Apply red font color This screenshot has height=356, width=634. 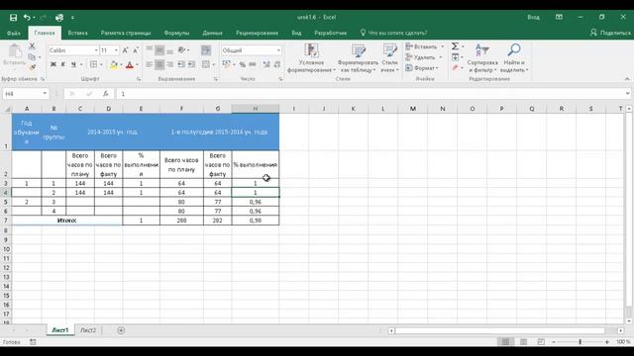130,64
